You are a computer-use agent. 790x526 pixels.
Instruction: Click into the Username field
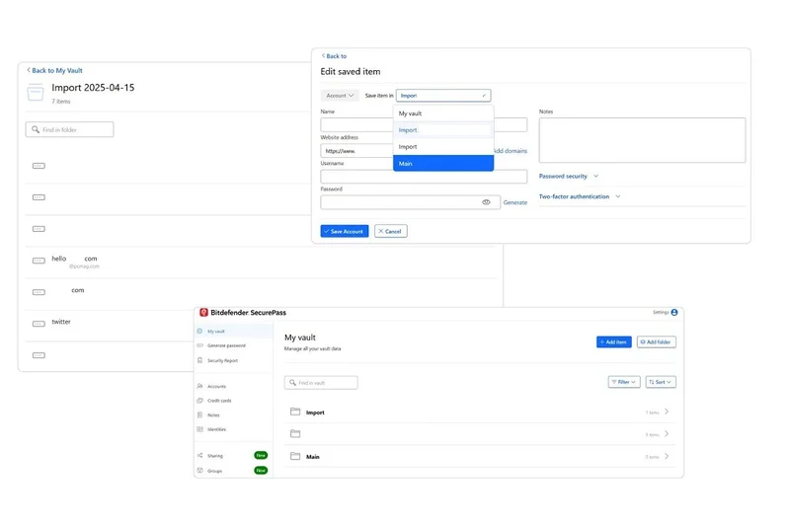pos(424,177)
